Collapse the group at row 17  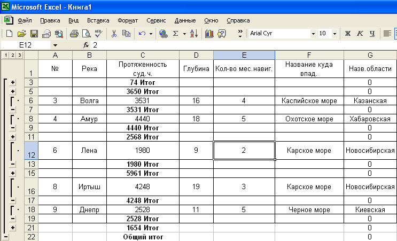(13, 200)
